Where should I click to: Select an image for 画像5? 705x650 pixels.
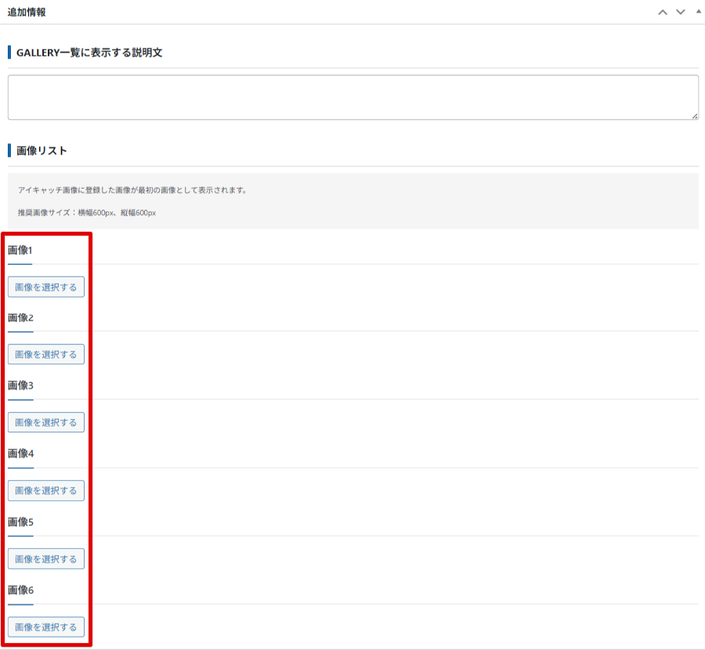click(x=46, y=559)
